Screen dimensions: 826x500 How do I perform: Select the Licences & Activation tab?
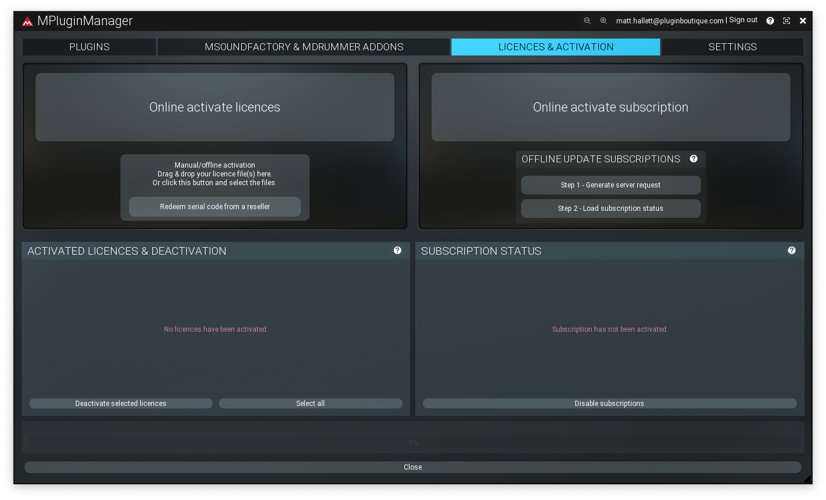click(556, 47)
